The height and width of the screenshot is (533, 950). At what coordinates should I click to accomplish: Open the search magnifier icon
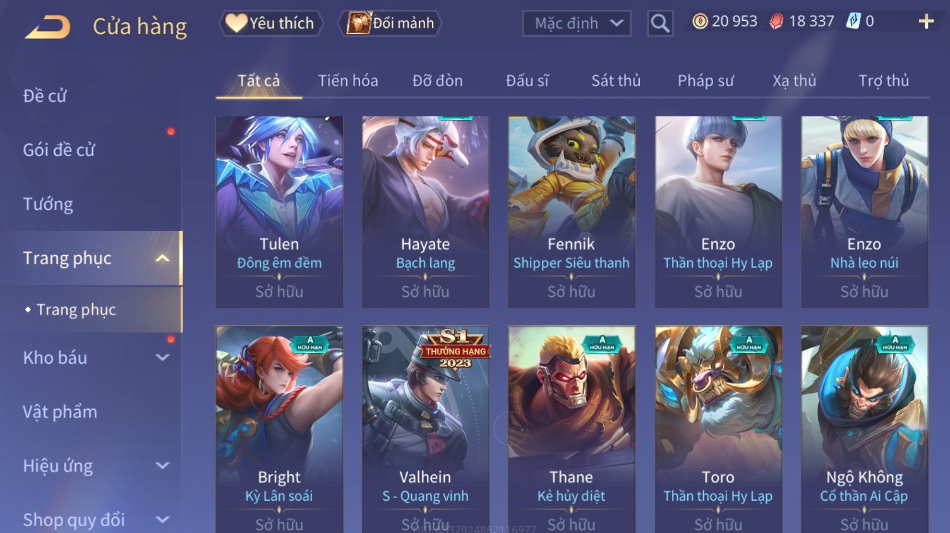pyautogui.click(x=660, y=23)
